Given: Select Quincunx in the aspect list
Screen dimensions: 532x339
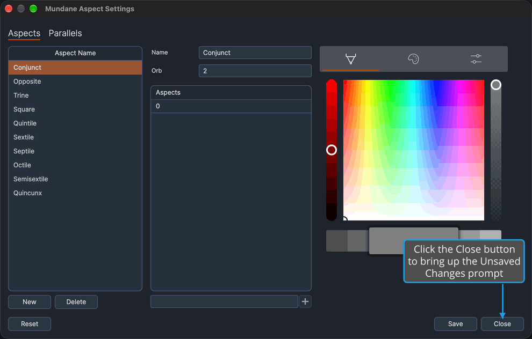Looking at the screenshot, I should pos(75,193).
